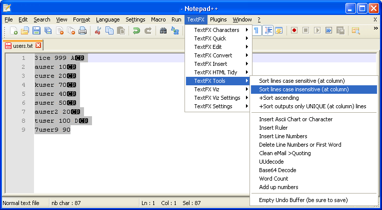This screenshot has height=210, width=382.
Task: Open the File menu
Action: click(8, 19)
